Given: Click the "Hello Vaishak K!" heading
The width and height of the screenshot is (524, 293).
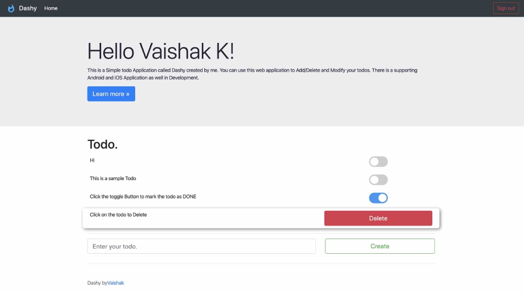Looking at the screenshot, I should (161, 51).
